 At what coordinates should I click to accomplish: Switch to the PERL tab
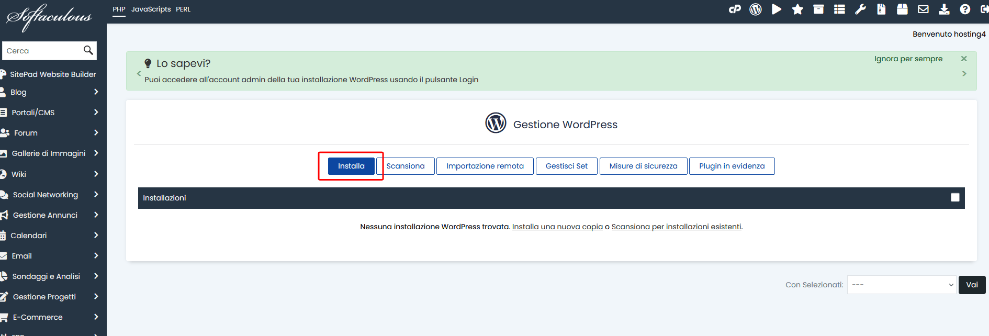pyautogui.click(x=183, y=9)
